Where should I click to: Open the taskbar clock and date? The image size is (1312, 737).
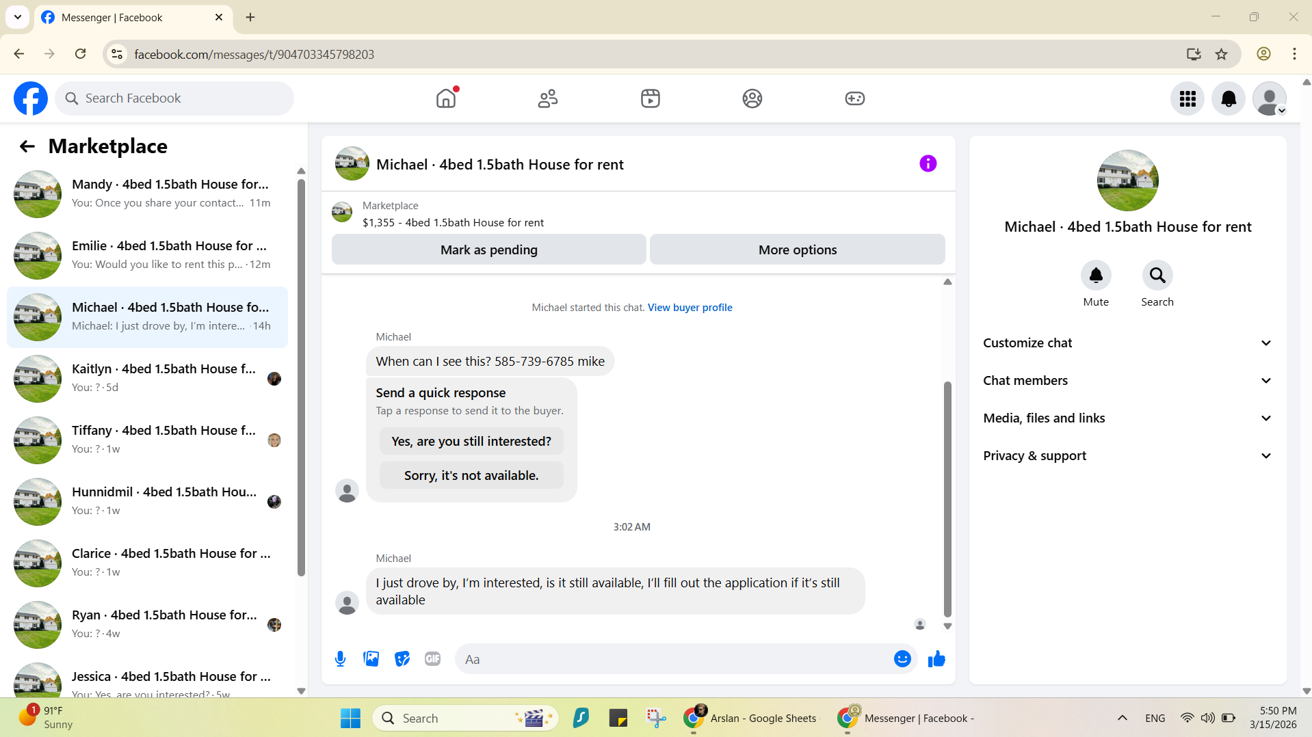point(1273,718)
